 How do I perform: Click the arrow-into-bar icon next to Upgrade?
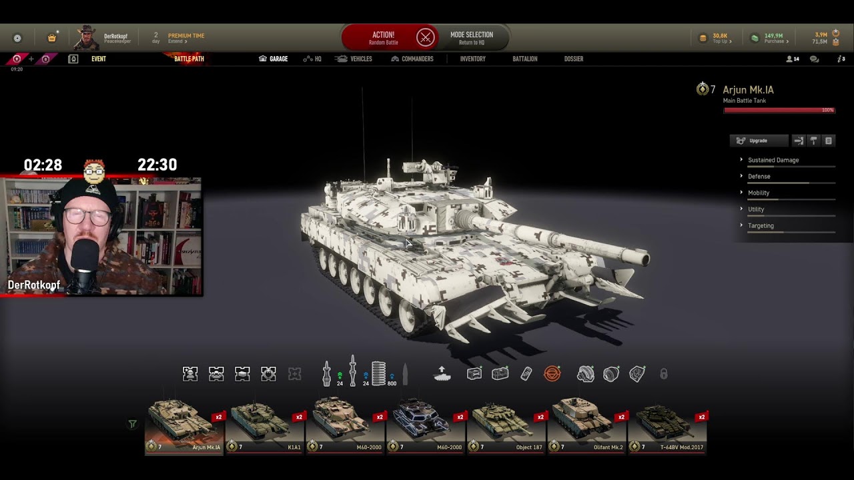[799, 141]
